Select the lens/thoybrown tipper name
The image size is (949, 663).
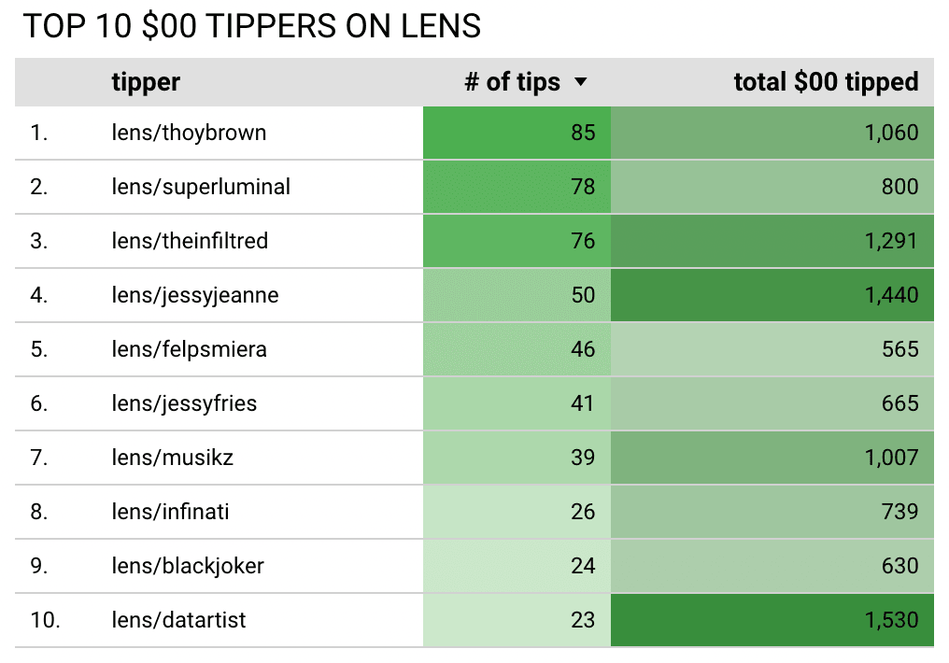point(189,133)
